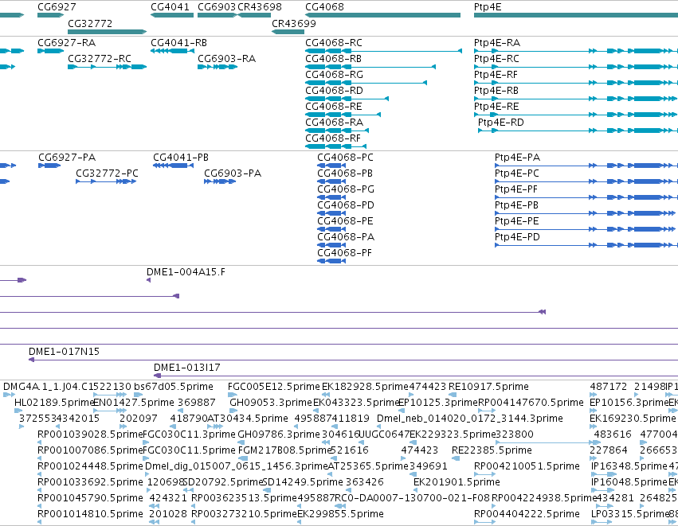Select the Ptp4E-PD protein label

tap(517, 236)
